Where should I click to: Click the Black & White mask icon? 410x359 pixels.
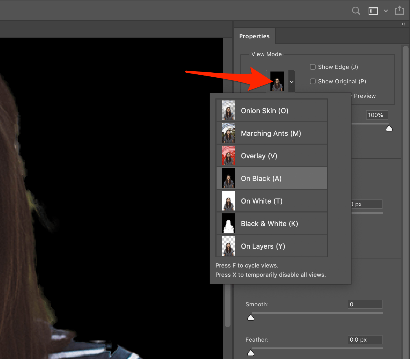[228, 224]
